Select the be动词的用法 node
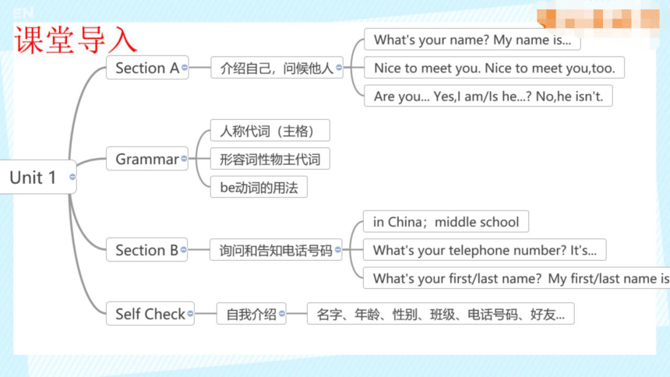Image resolution: width=670 pixels, height=377 pixels. point(259,187)
